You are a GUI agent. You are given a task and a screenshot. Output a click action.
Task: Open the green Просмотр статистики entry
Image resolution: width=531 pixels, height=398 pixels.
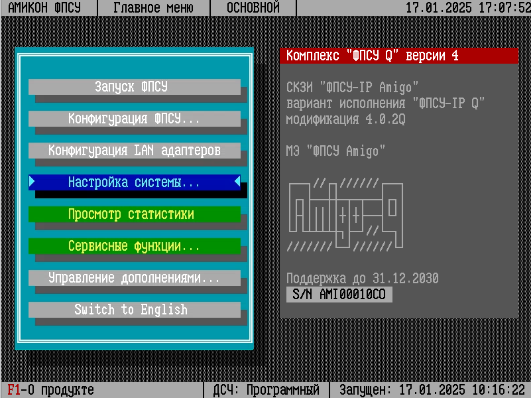click(134, 214)
